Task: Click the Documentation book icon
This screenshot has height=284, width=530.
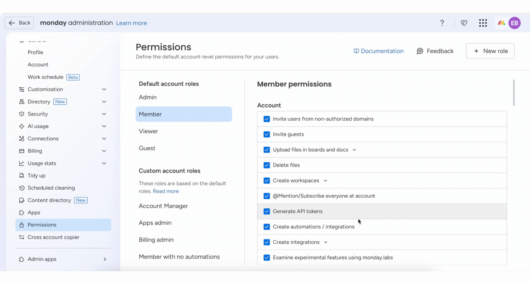Action: [356, 51]
